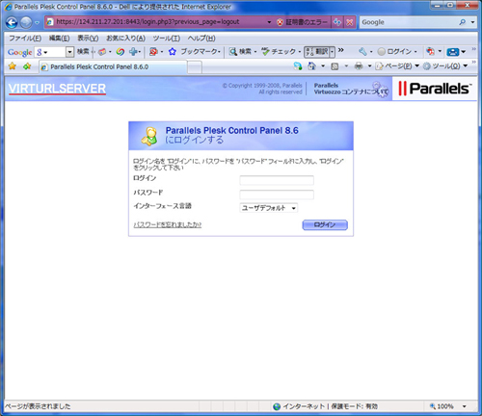Open the インターフェース言語 dropdown
Image resolution: width=482 pixels, height=416 pixels.
[x=269, y=208]
